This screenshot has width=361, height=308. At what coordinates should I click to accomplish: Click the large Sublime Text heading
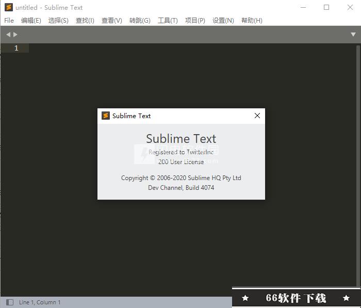[x=181, y=139]
